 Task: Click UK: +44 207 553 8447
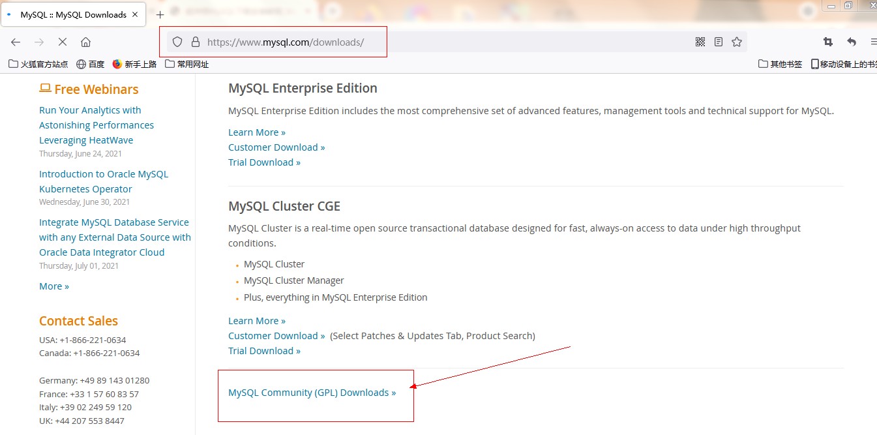pos(82,421)
